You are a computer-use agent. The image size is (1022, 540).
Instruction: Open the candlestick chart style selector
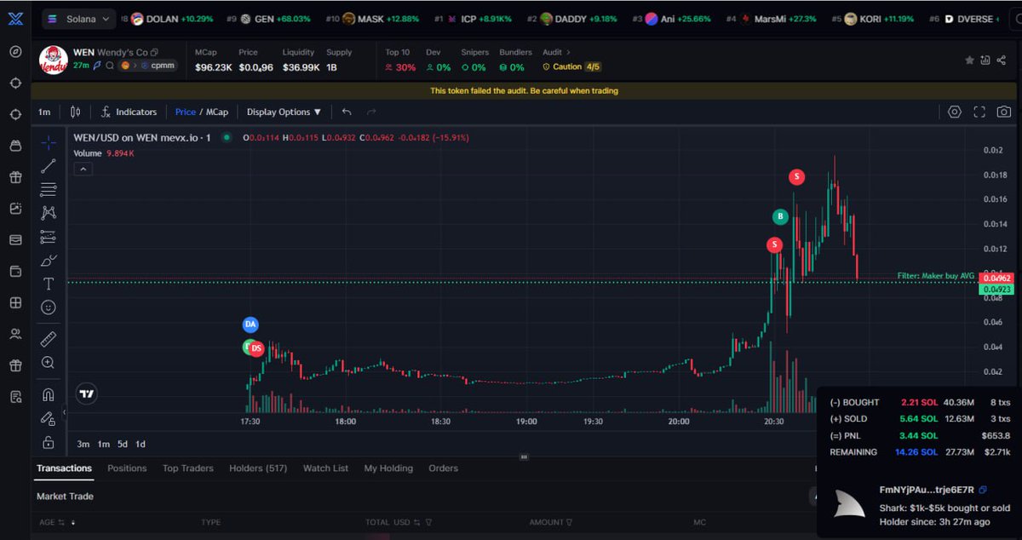pos(75,112)
